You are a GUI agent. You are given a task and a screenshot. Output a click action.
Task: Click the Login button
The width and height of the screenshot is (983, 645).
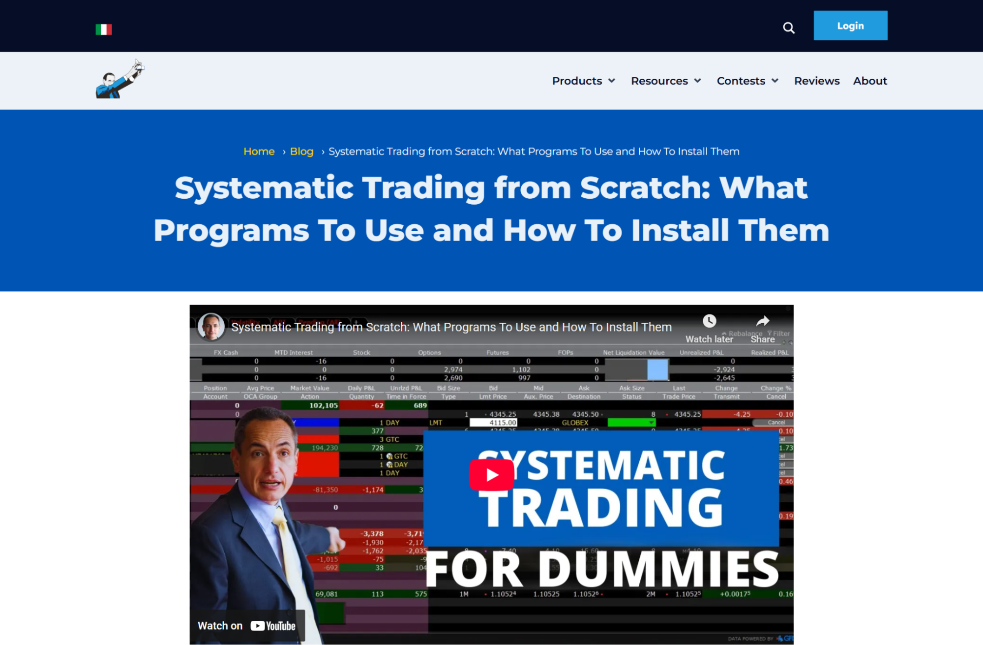(850, 26)
